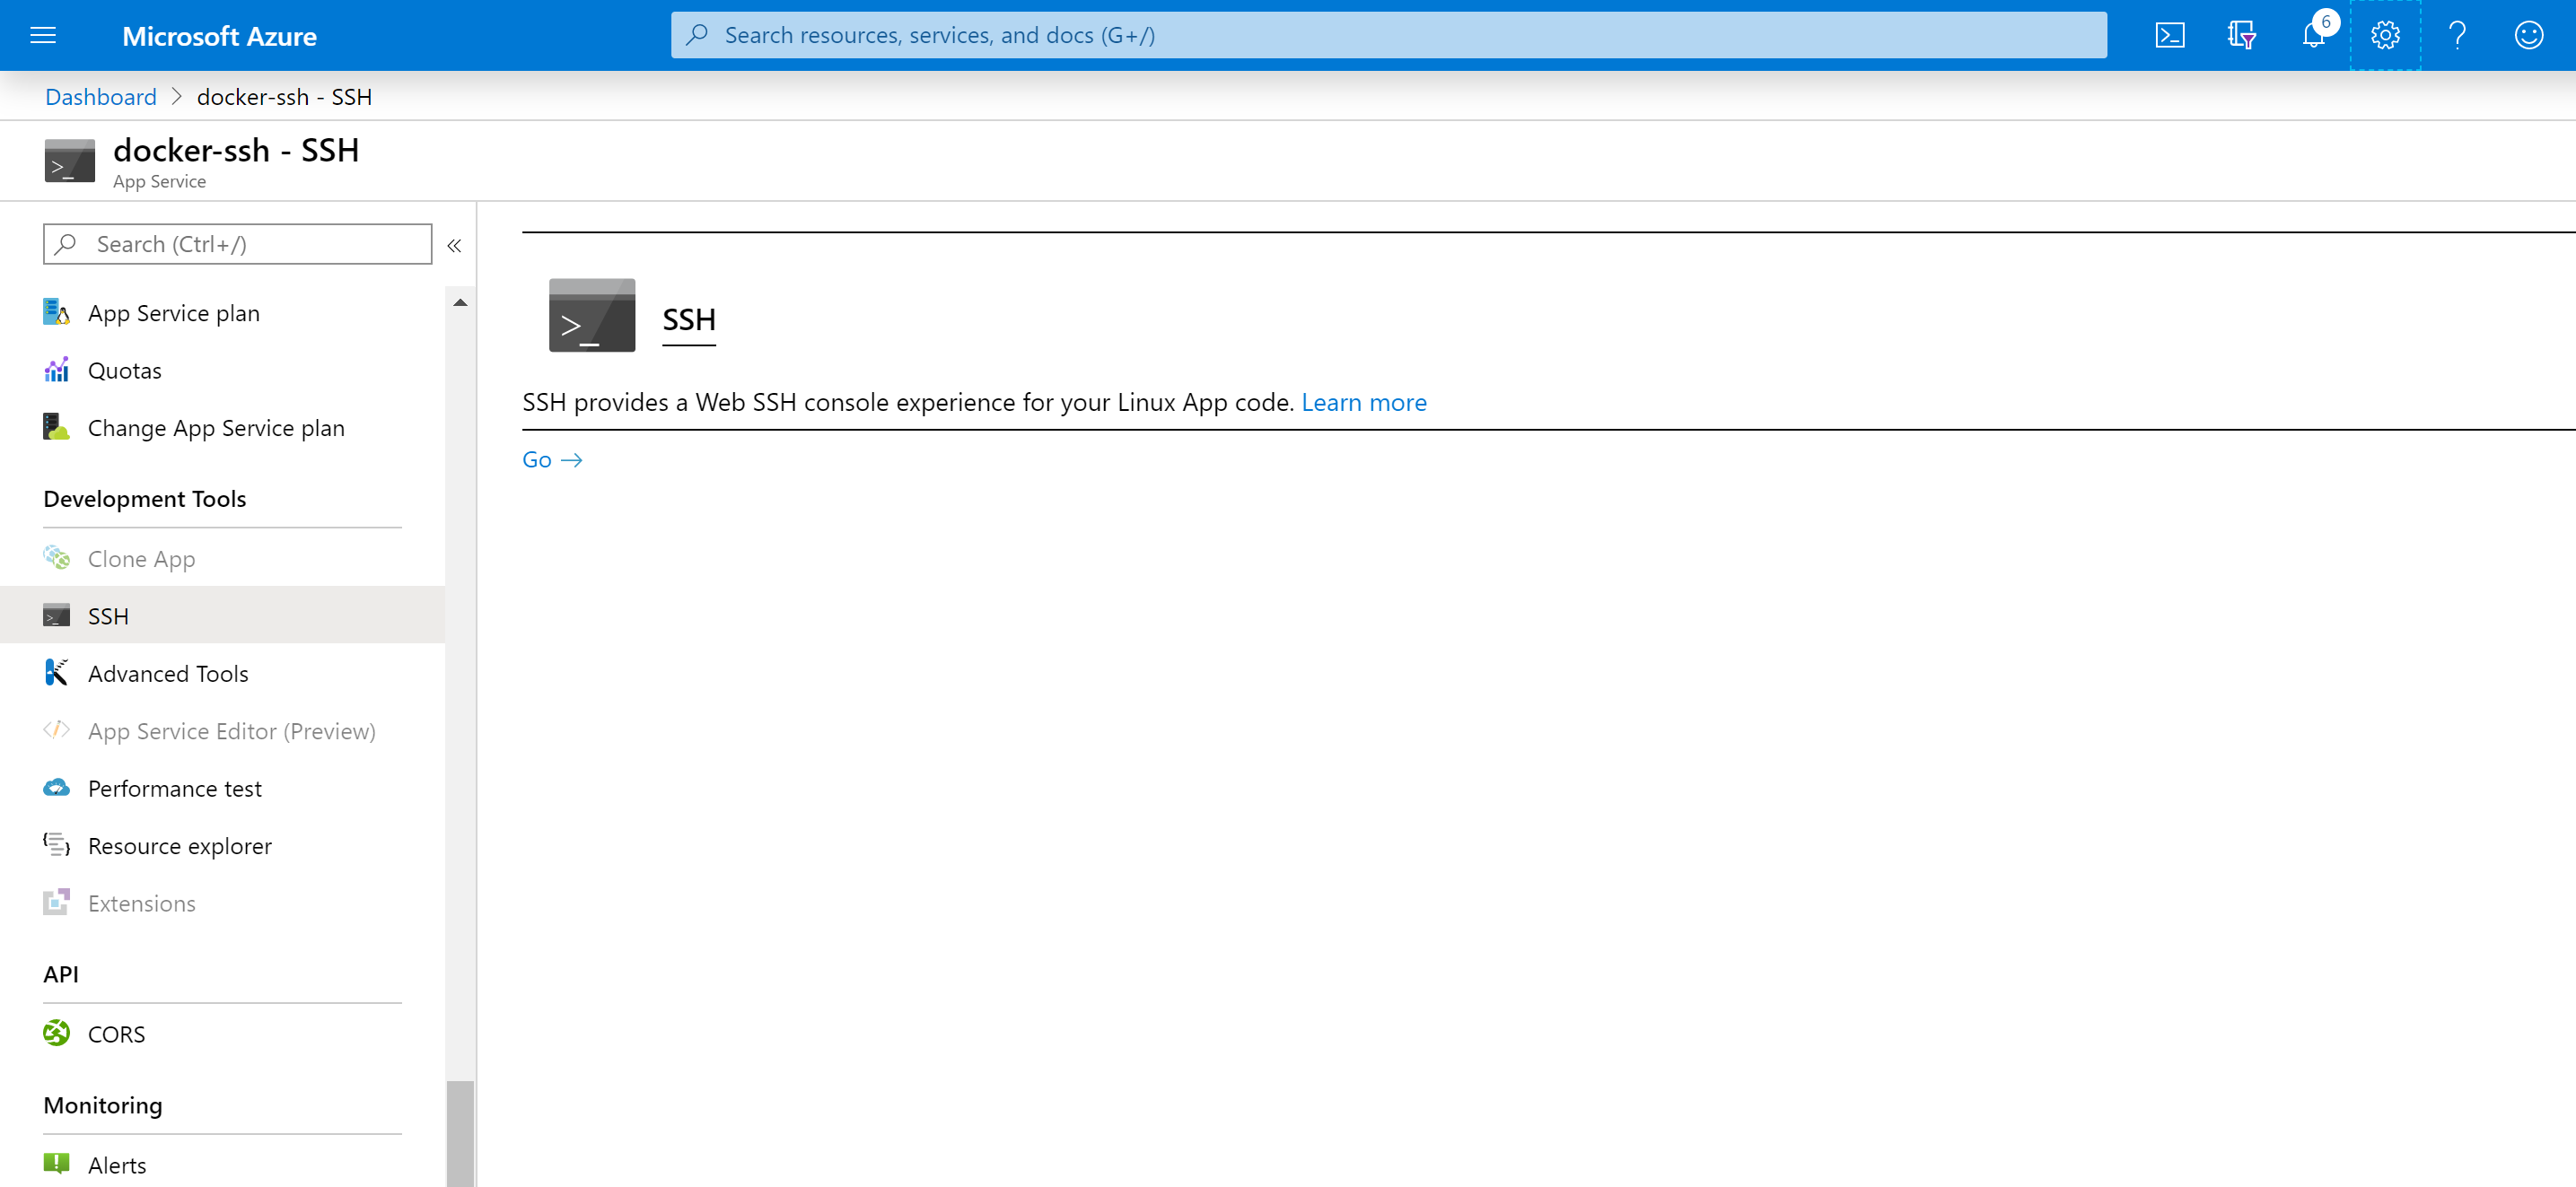2576x1187 pixels.
Task: Open CORS settings icon
Action: (x=59, y=1034)
